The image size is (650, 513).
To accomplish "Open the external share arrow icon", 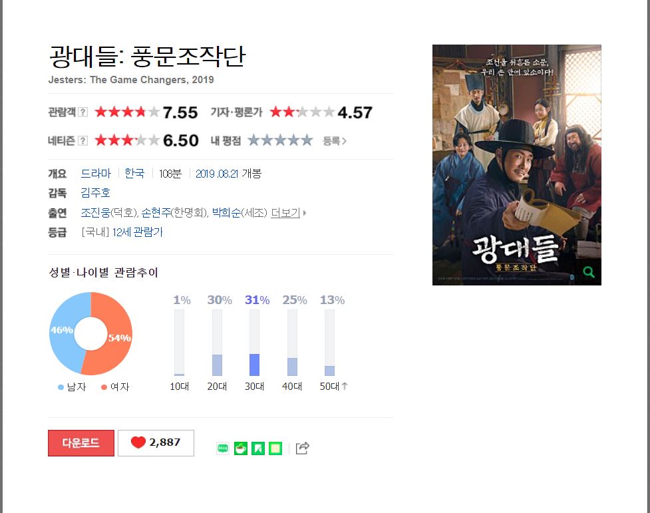I will [x=302, y=448].
